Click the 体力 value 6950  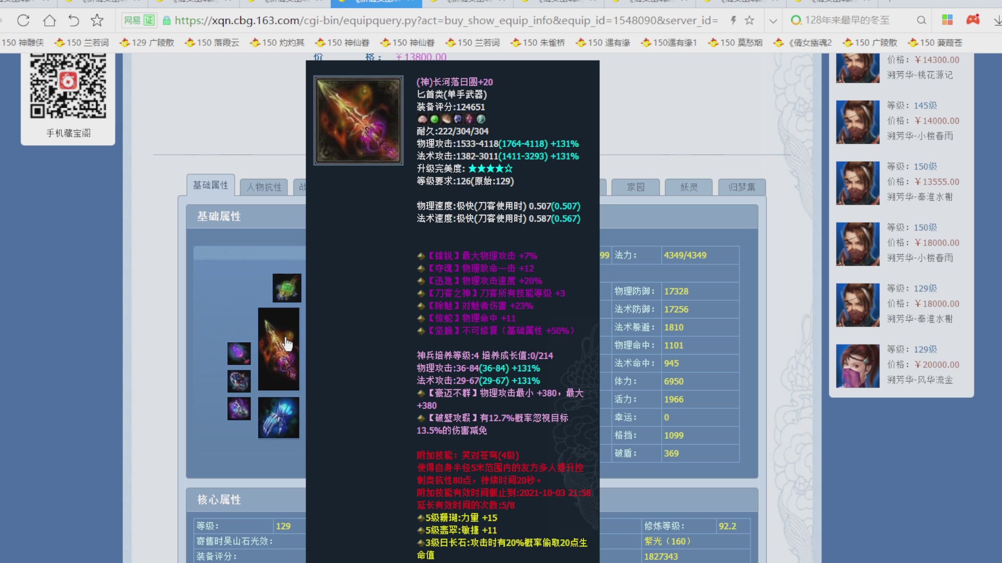(x=673, y=382)
